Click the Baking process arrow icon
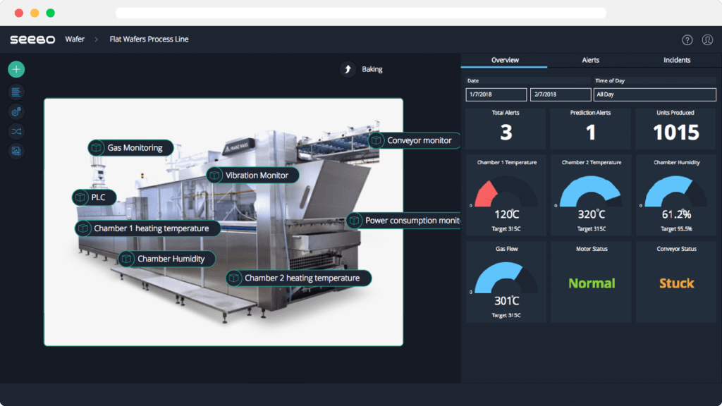Viewport: 722px width, 406px height. [346, 69]
